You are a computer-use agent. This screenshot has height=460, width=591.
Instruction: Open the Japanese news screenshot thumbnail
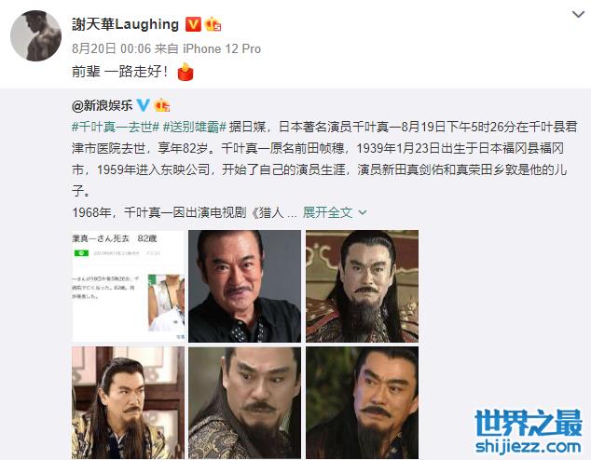coord(128,286)
